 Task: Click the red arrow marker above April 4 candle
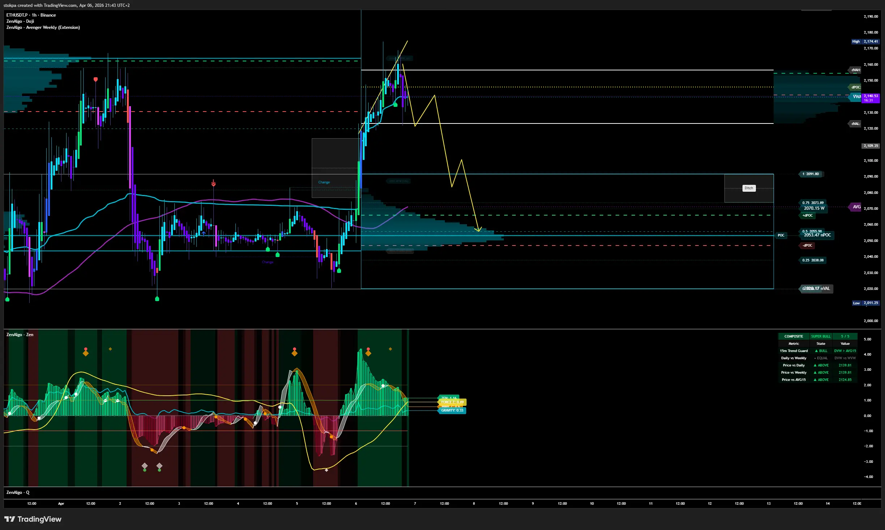coord(213,183)
